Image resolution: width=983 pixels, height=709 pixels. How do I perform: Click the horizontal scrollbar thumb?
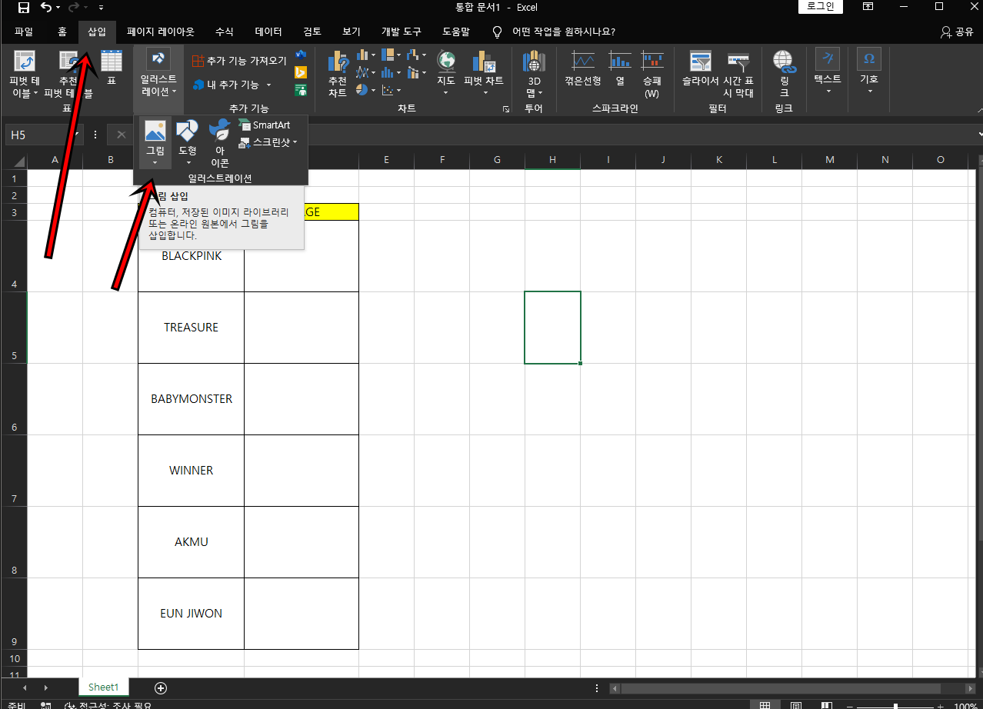(x=781, y=688)
